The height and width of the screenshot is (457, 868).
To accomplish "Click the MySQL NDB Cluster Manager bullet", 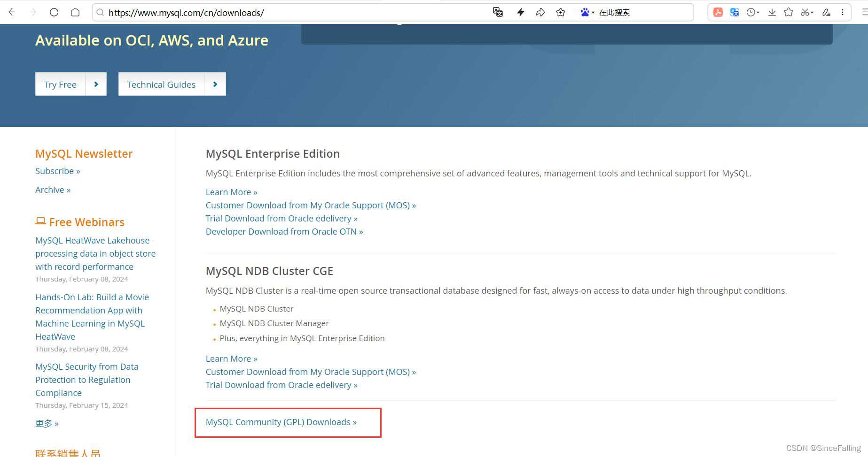I will (x=274, y=323).
